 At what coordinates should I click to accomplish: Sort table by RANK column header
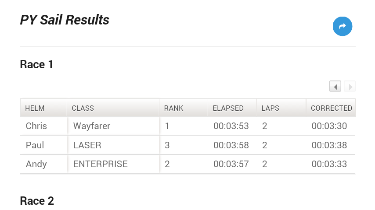click(x=174, y=108)
